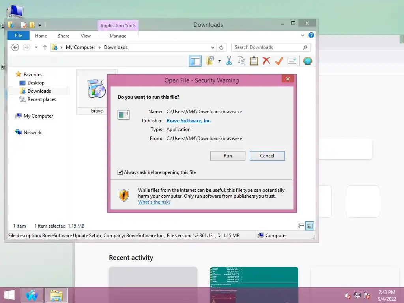Switch to Details view icon in status bar
Image resolution: width=404 pixels, height=303 pixels.
pos(301,226)
